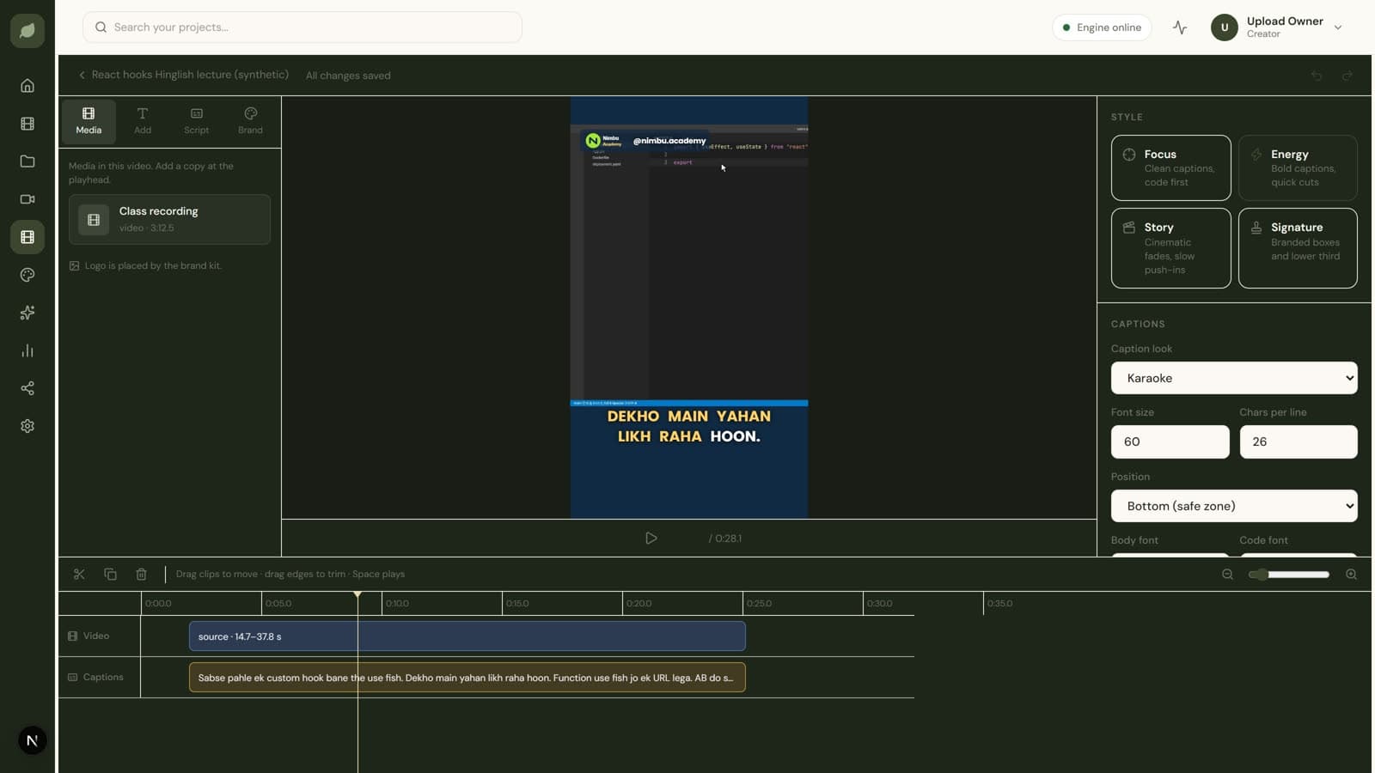Open the home icon in left sidebar

27,86
